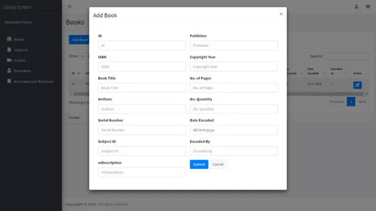Open Books in the sidebar
This screenshot has height=211, width=376.
(x=19, y=39)
